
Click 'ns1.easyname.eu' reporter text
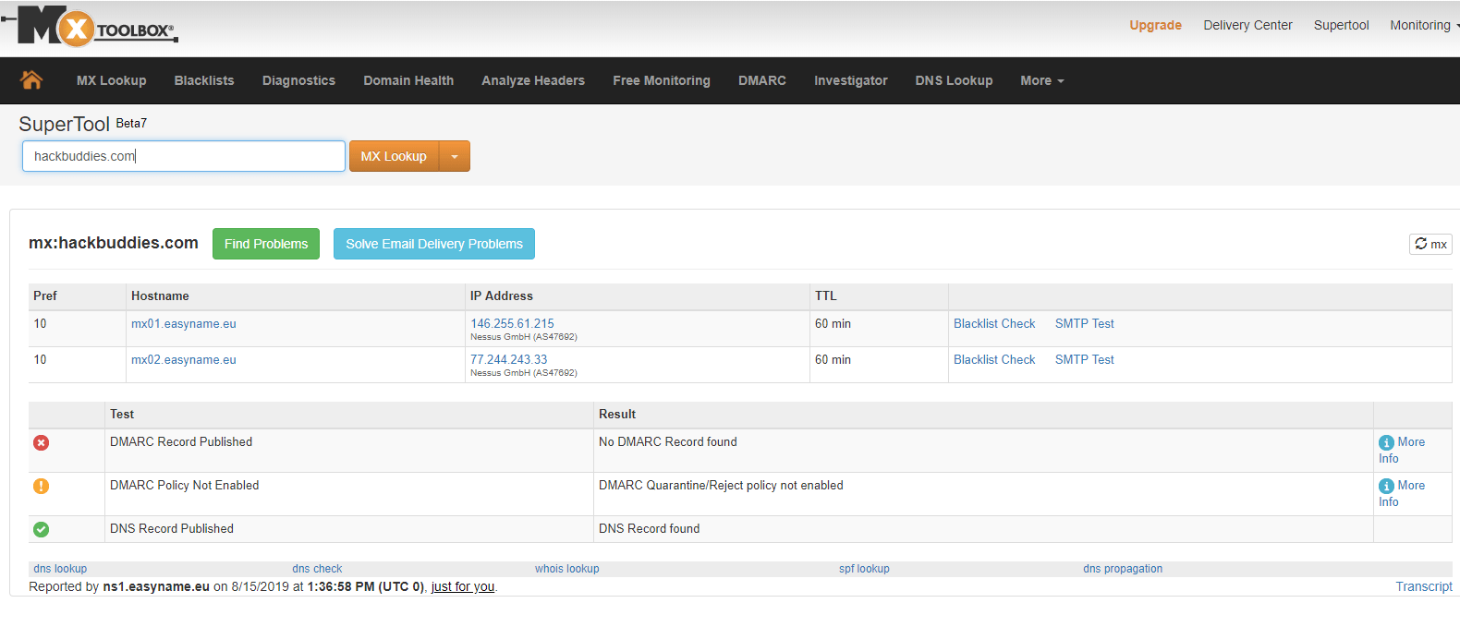156,587
